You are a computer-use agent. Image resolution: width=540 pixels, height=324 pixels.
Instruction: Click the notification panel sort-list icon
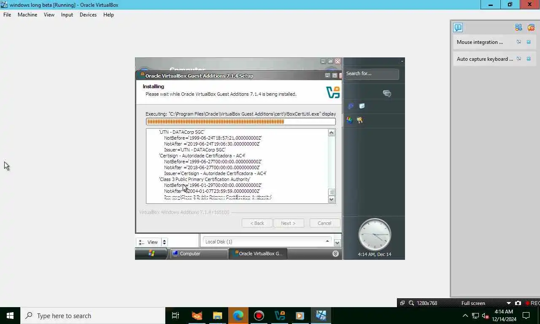(518, 27)
